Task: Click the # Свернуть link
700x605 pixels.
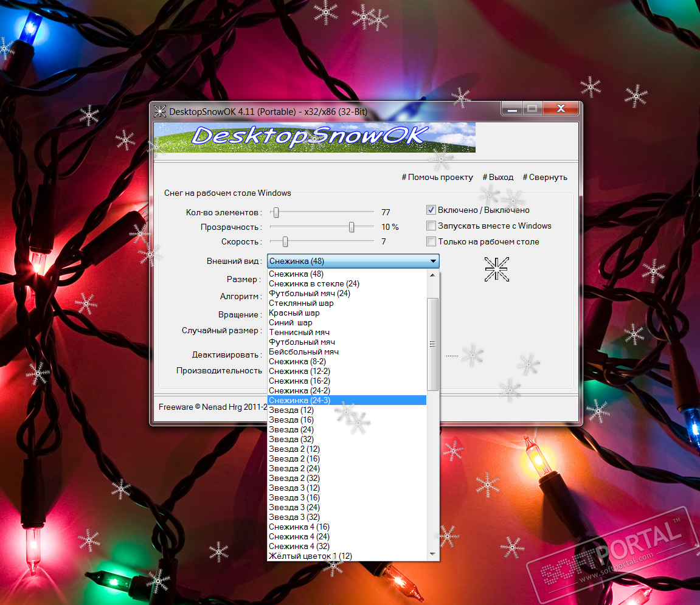Action: 545,178
